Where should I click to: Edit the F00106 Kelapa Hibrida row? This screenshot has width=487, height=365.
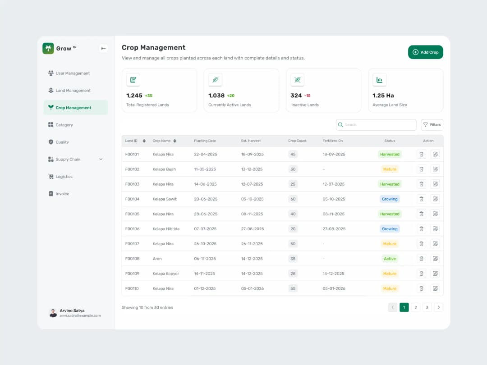coord(435,229)
